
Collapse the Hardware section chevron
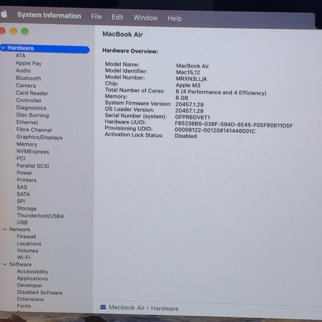point(3,48)
